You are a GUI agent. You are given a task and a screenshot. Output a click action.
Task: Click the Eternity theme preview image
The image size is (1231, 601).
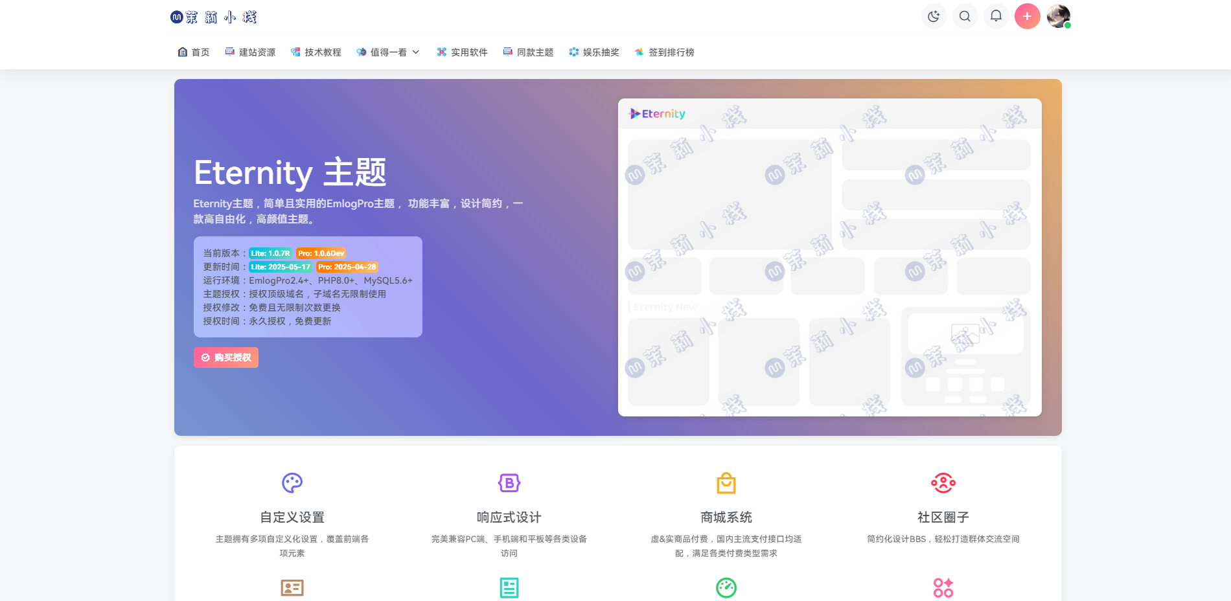pos(830,257)
